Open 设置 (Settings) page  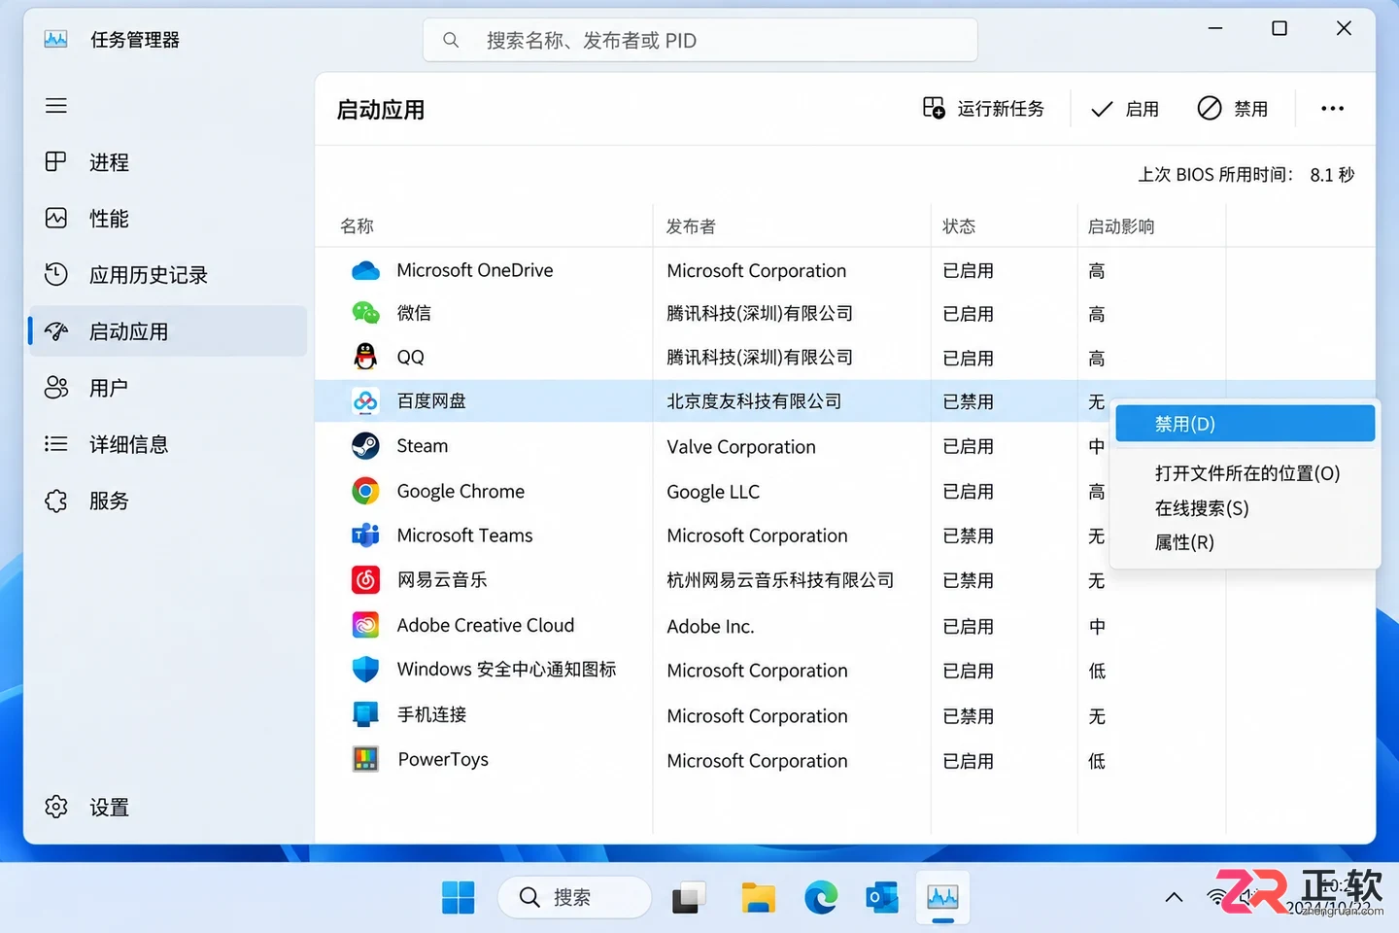pyautogui.click(x=167, y=808)
